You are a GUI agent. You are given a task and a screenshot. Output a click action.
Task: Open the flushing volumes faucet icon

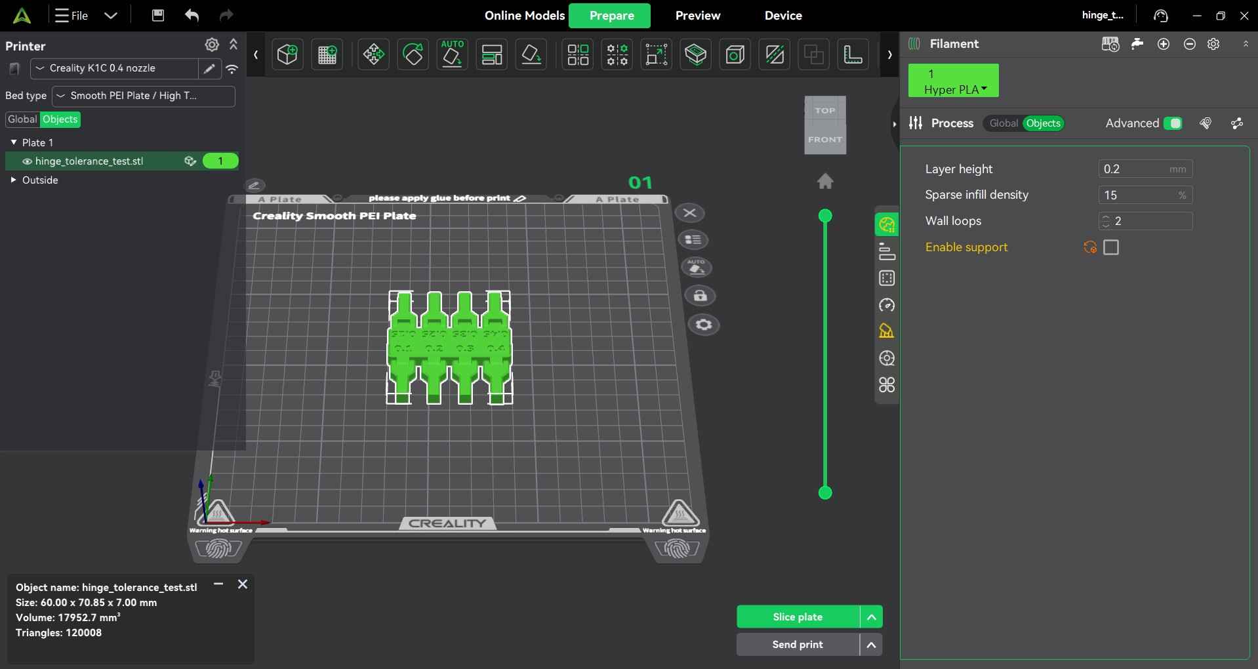pos(1137,44)
